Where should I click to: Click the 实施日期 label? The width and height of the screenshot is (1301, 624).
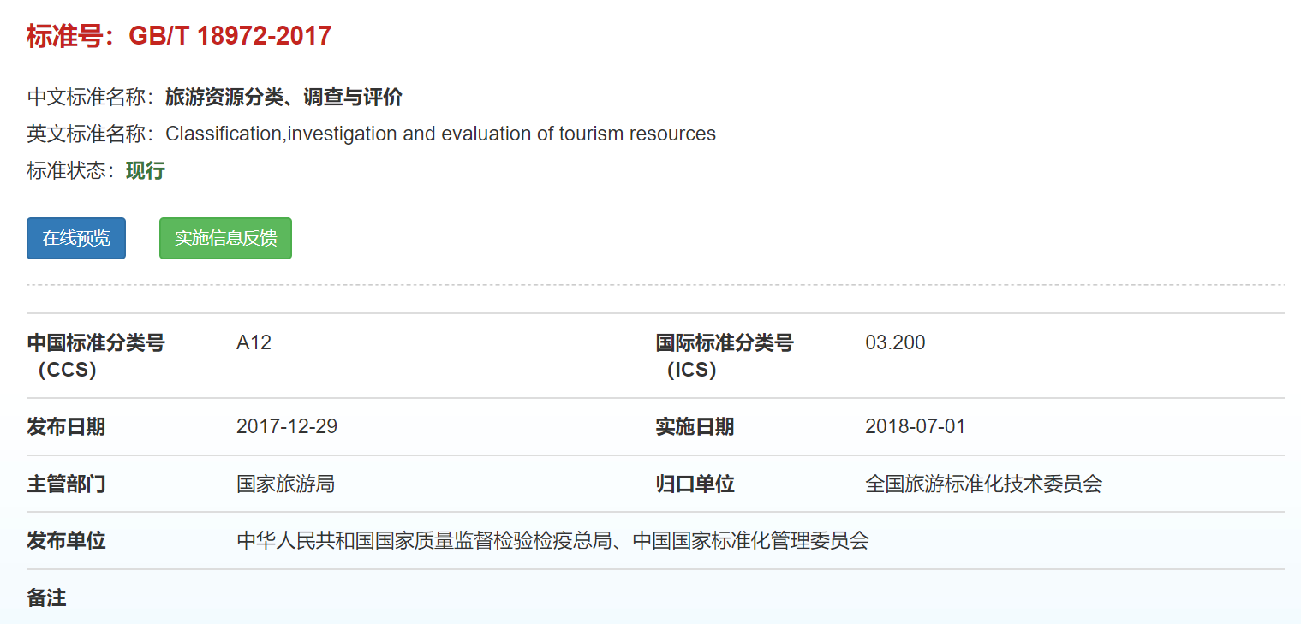click(695, 427)
